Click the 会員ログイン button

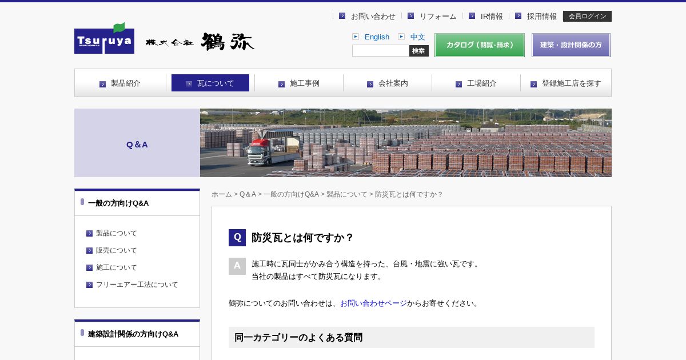(x=587, y=17)
